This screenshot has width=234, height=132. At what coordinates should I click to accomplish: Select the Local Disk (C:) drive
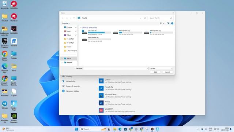click(97, 33)
